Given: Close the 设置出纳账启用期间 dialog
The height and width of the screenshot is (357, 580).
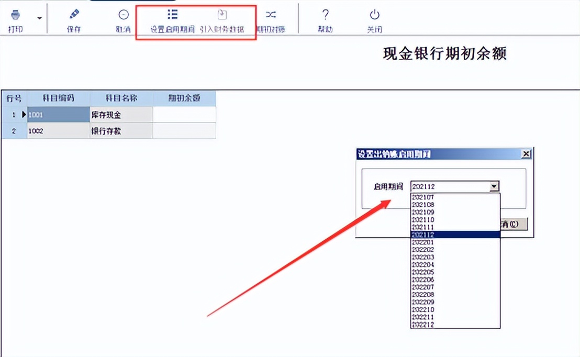Looking at the screenshot, I should click(526, 153).
